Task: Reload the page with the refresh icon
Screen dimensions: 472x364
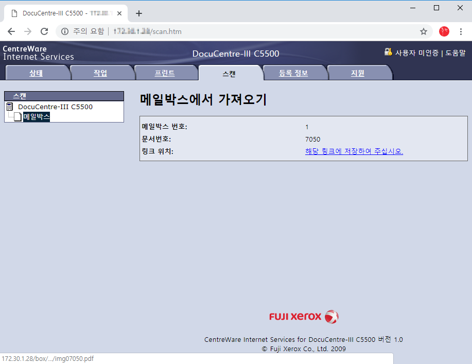Action: (x=44, y=31)
